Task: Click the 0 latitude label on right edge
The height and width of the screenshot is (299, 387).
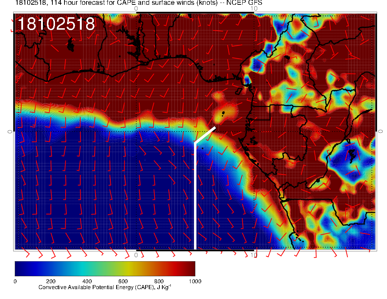Action: click(x=381, y=131)
